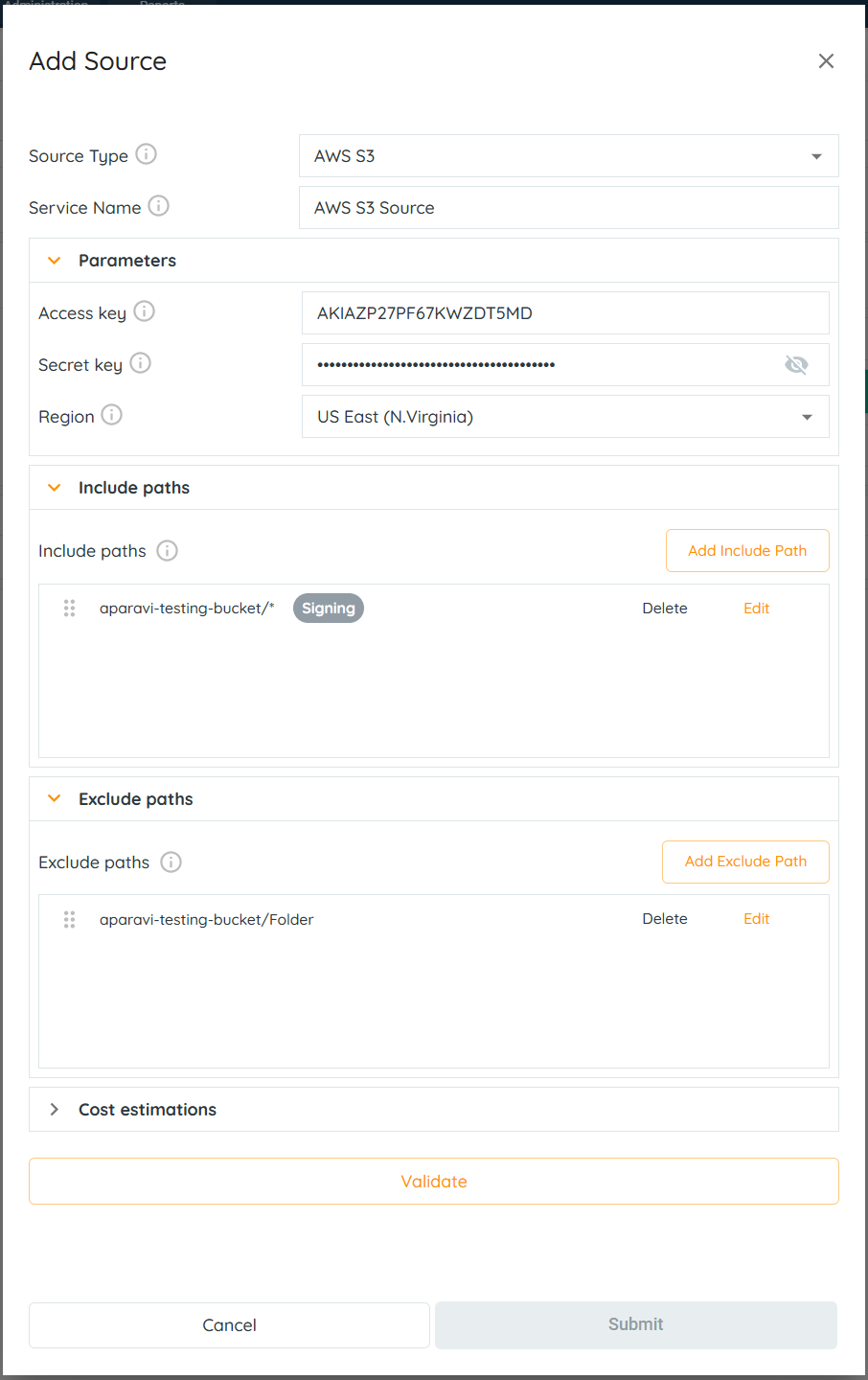Collapse the Exclude paths section
868x1380 pixels.
point(55,799)
